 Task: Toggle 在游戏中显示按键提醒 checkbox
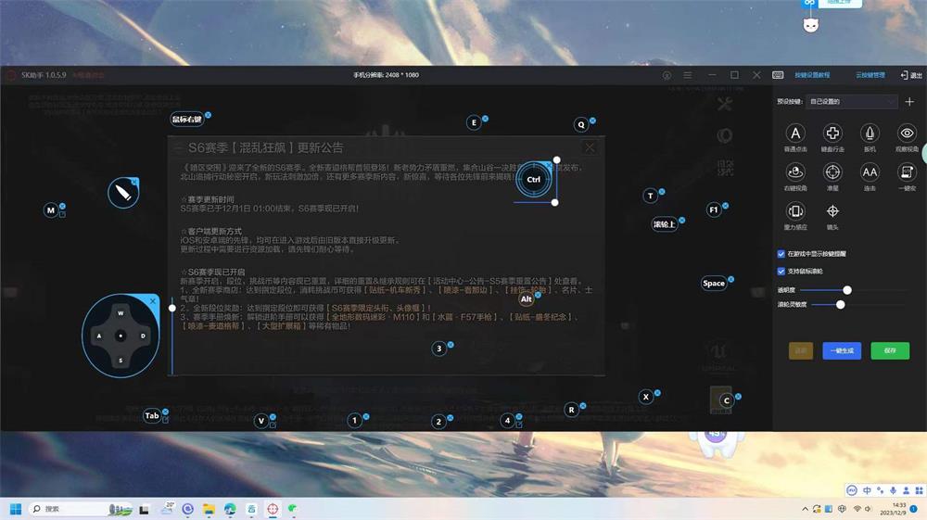tap(781, 254)
